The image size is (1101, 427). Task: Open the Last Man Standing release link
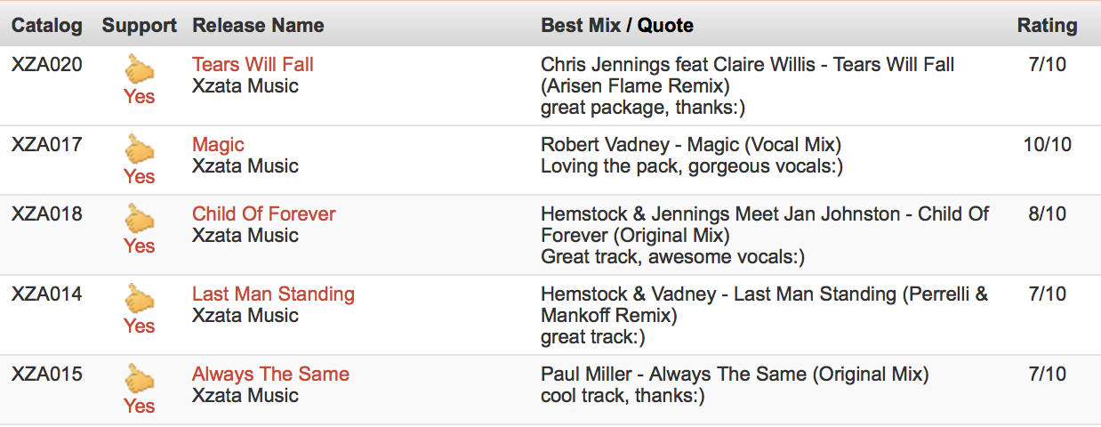tap(273, 294)
